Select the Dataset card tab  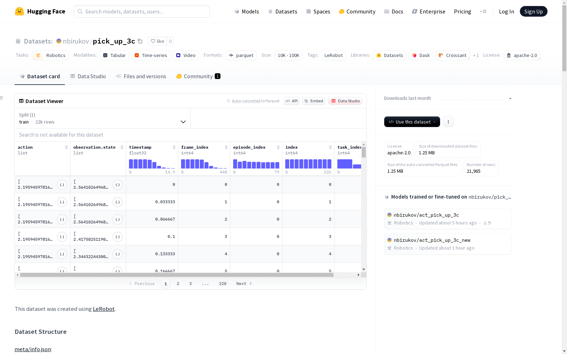(x=40, y=76)
